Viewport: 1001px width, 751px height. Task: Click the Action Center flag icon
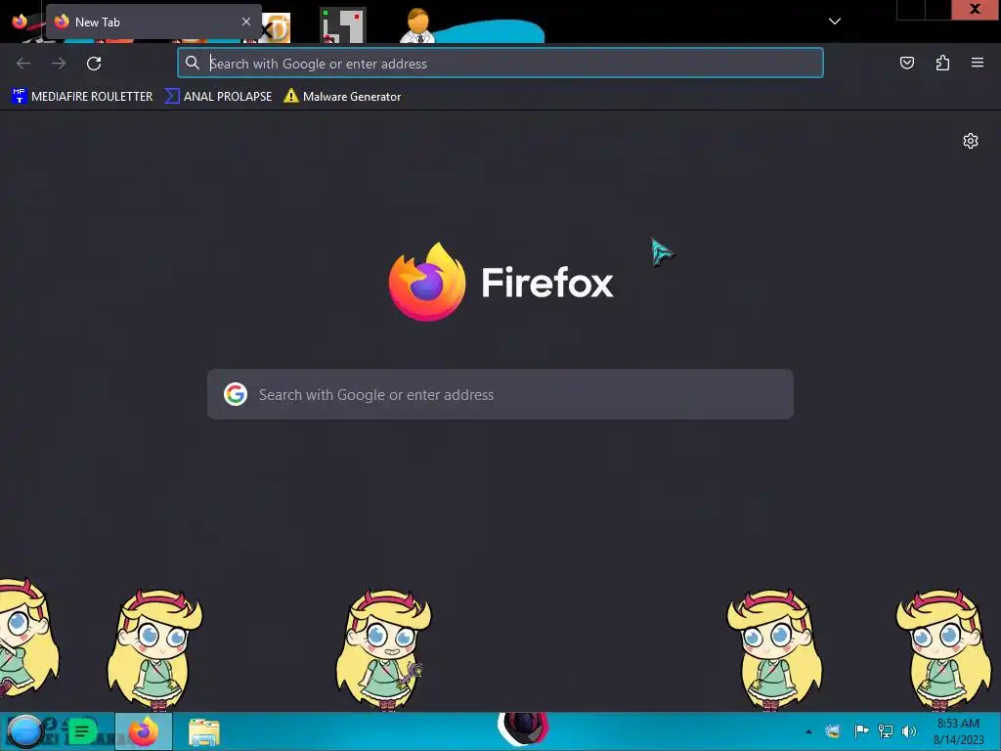point(861,731)
